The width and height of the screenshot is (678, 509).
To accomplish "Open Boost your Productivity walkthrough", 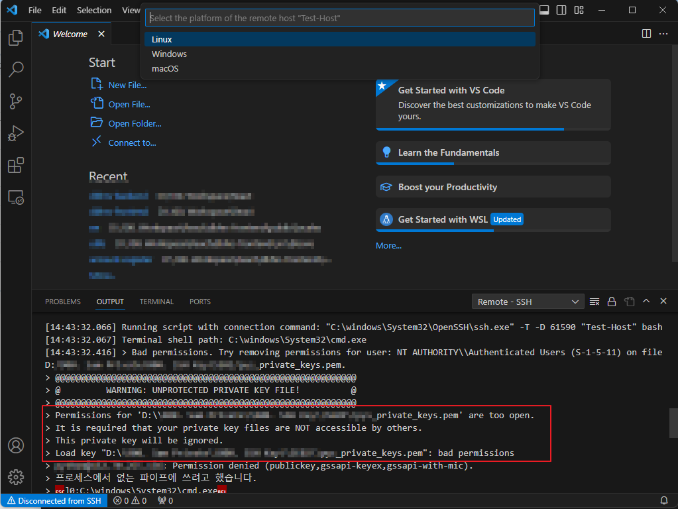I will [x=493, y=187].
